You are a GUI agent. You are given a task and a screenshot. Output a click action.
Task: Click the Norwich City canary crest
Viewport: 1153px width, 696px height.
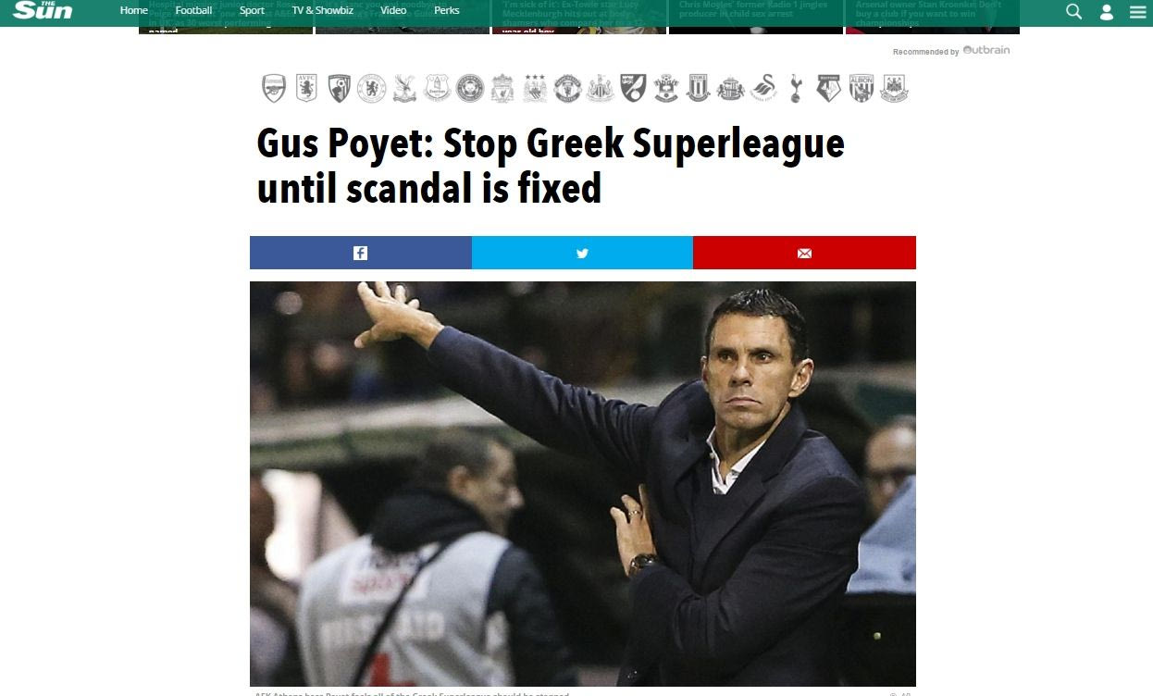[x=633, y=88]
